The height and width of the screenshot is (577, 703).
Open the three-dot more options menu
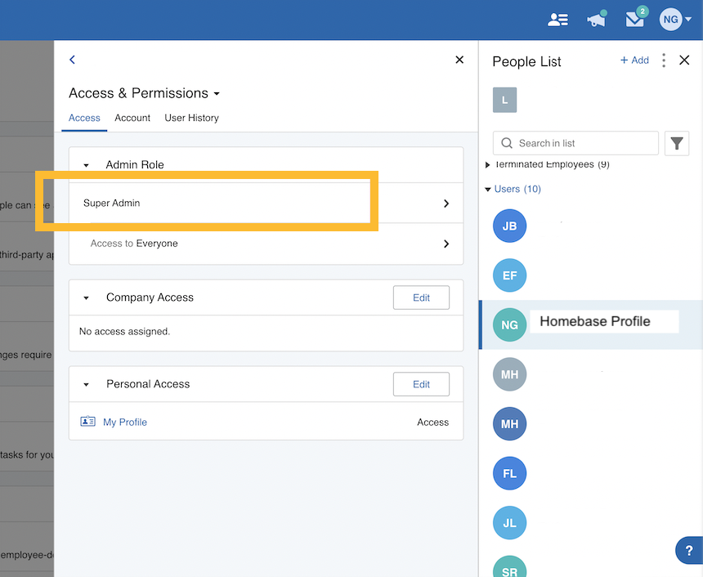point(664,60)
